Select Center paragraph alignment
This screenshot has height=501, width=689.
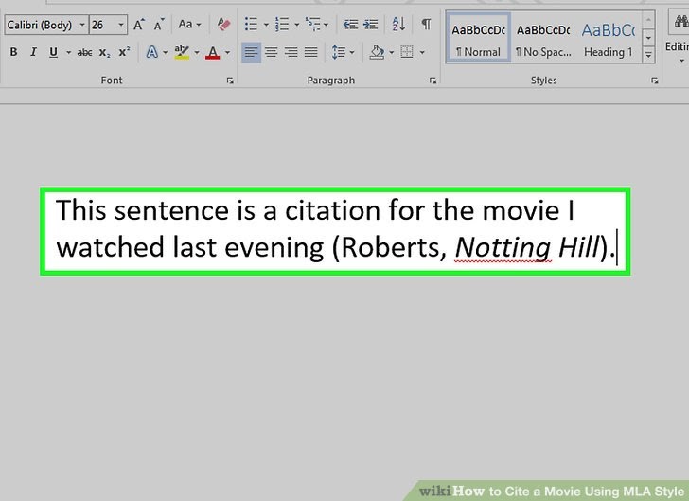271,52
